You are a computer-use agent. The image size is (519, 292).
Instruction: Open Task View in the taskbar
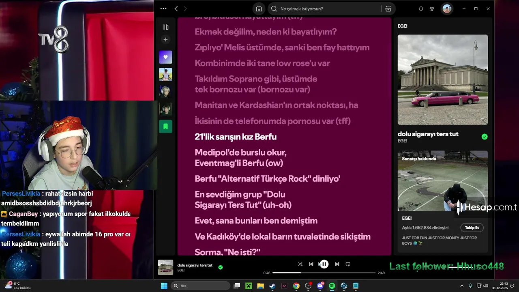click(237, 286)
